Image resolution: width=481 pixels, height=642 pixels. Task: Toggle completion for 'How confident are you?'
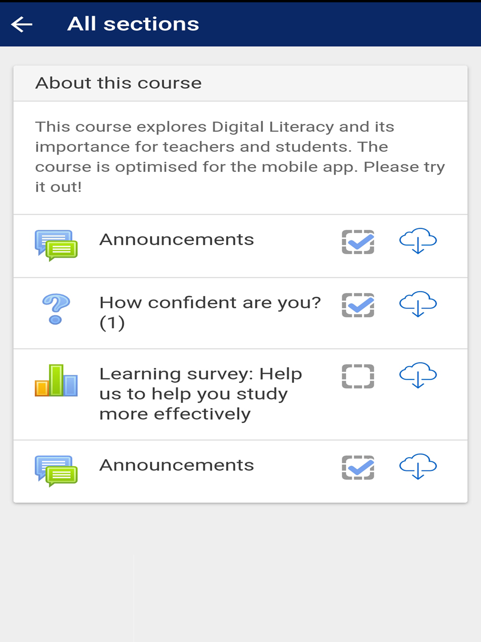[358, 305]
